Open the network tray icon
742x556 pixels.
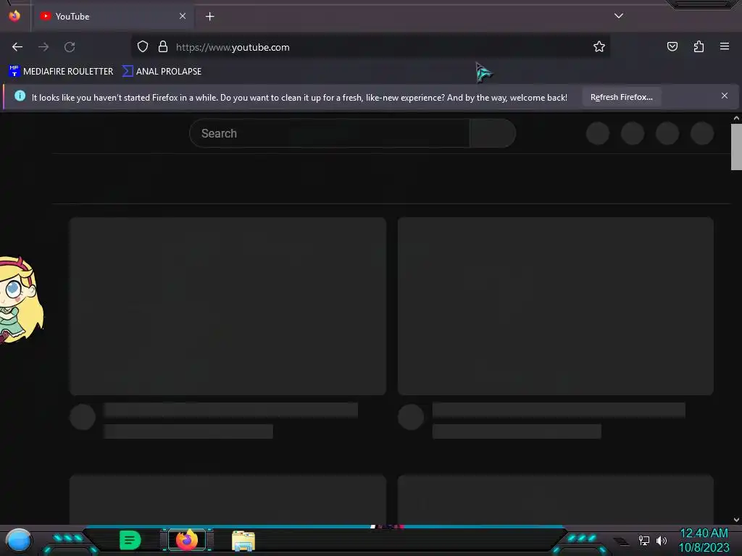pyautogui.click(x=643, y=540)
